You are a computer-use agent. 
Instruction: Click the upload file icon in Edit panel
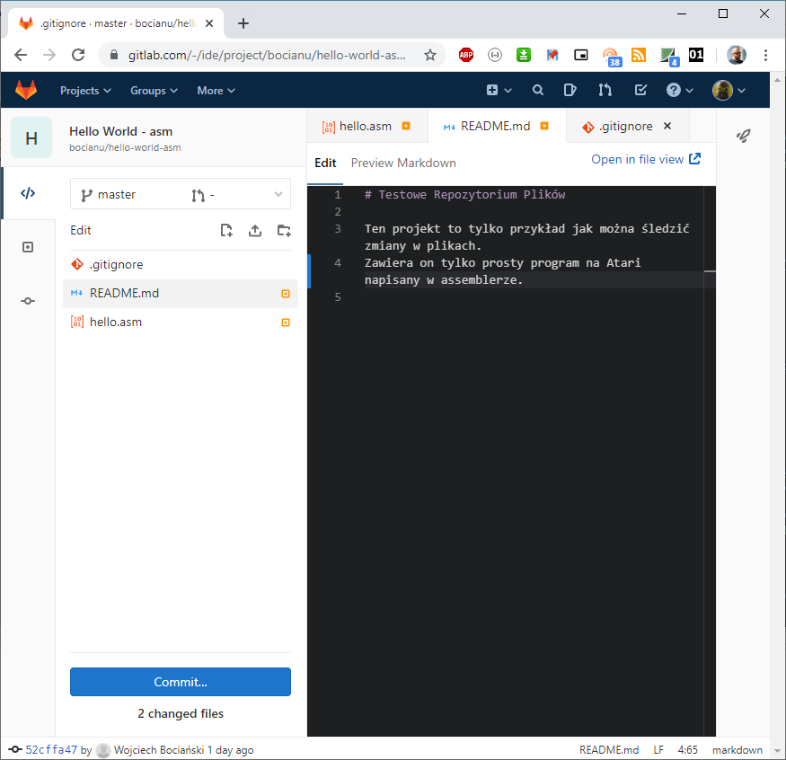point(255,230)
